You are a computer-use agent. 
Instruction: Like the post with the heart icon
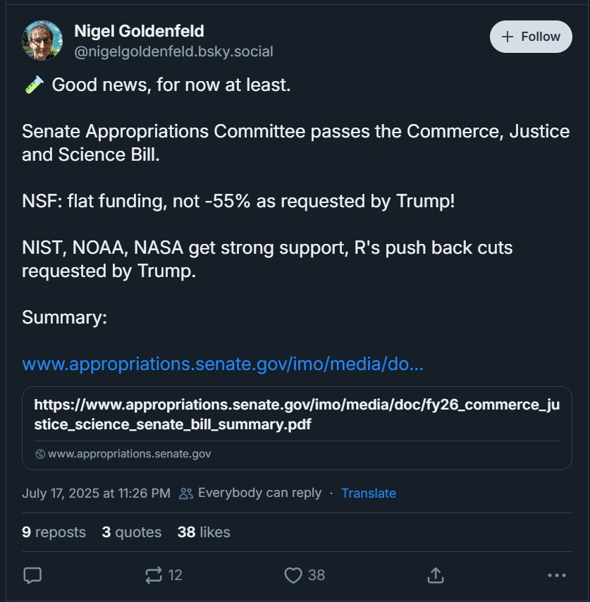click(x=293, y=575)
